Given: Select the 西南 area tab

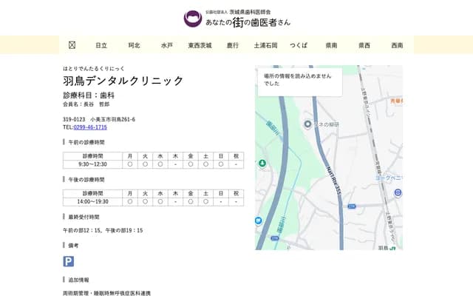Looking at the screenshot, I should coord(397,45).
